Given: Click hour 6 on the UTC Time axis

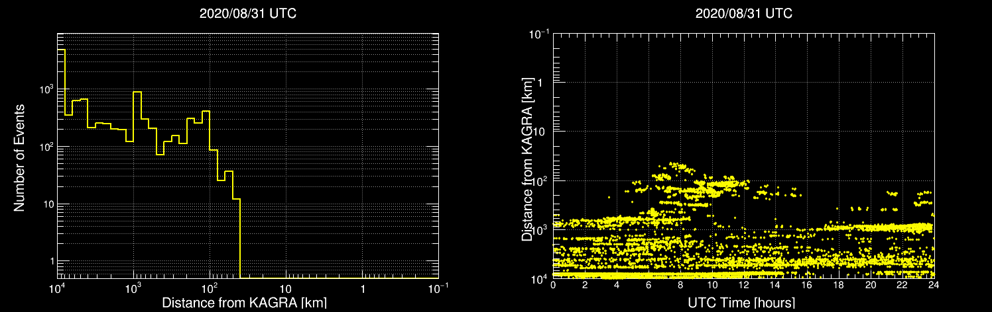Looking at the screenshot, I should point(649,285).
